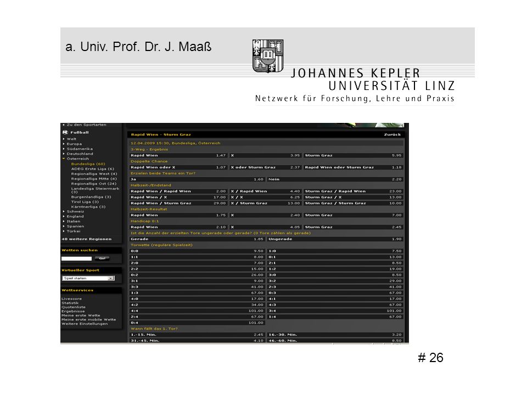527x395 pixels.
Task: Expand the Europa region
Action: (74, 144)
